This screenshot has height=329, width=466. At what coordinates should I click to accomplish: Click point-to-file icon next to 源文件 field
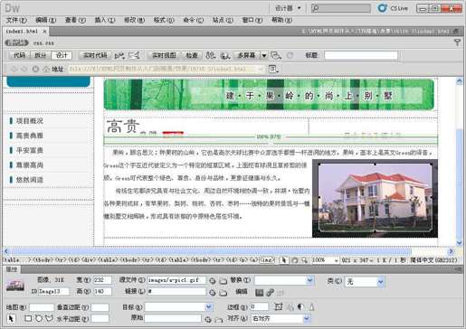coord(213,281)
